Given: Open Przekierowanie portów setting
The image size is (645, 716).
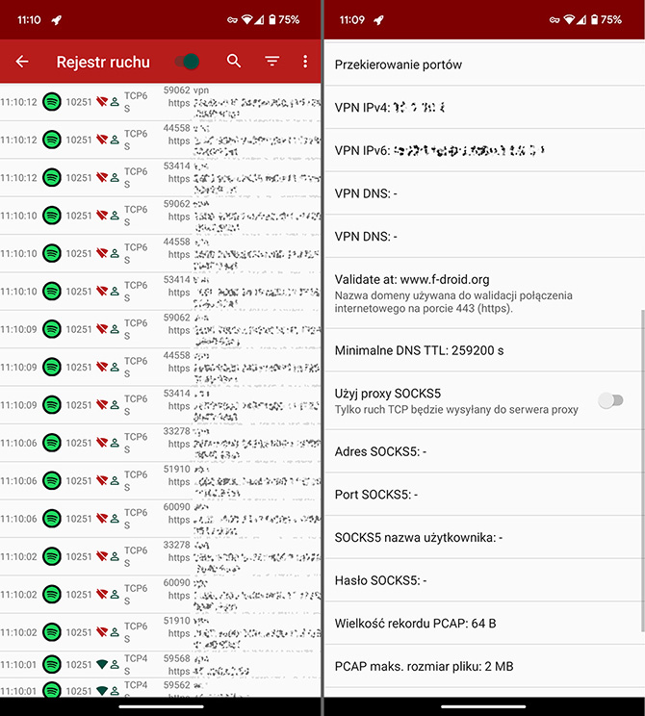Looking at the screenshot, I should tap(484, 64).
